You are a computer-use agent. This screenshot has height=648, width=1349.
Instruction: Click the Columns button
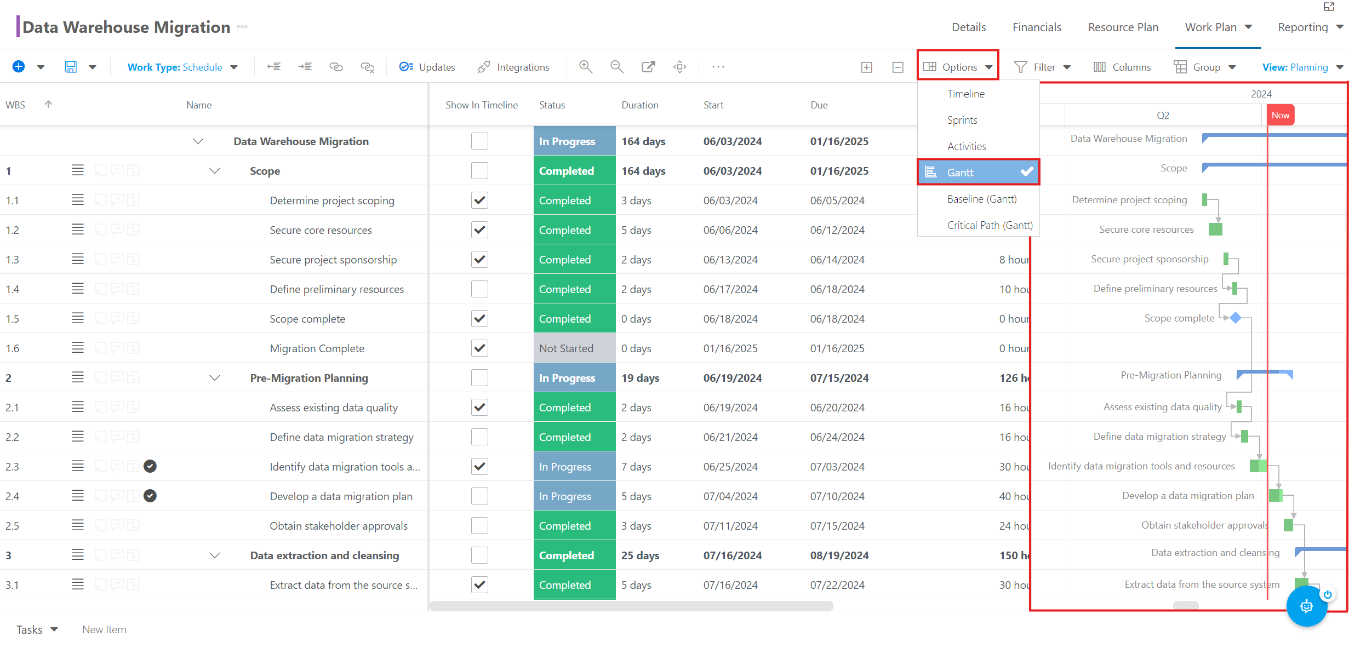click(1122, 67)
